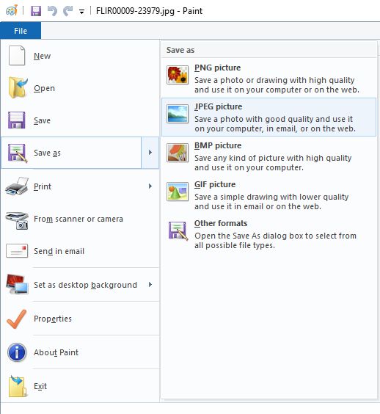Click the Save floppy icon in quick access toolbar
The image size is (380, 414).
coord(36,11)
